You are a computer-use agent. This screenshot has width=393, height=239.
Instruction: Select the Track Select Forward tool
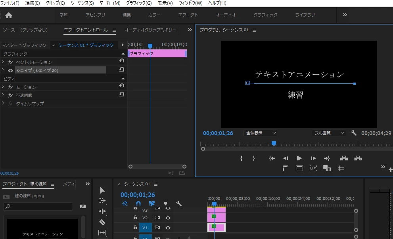coord(102,201)
